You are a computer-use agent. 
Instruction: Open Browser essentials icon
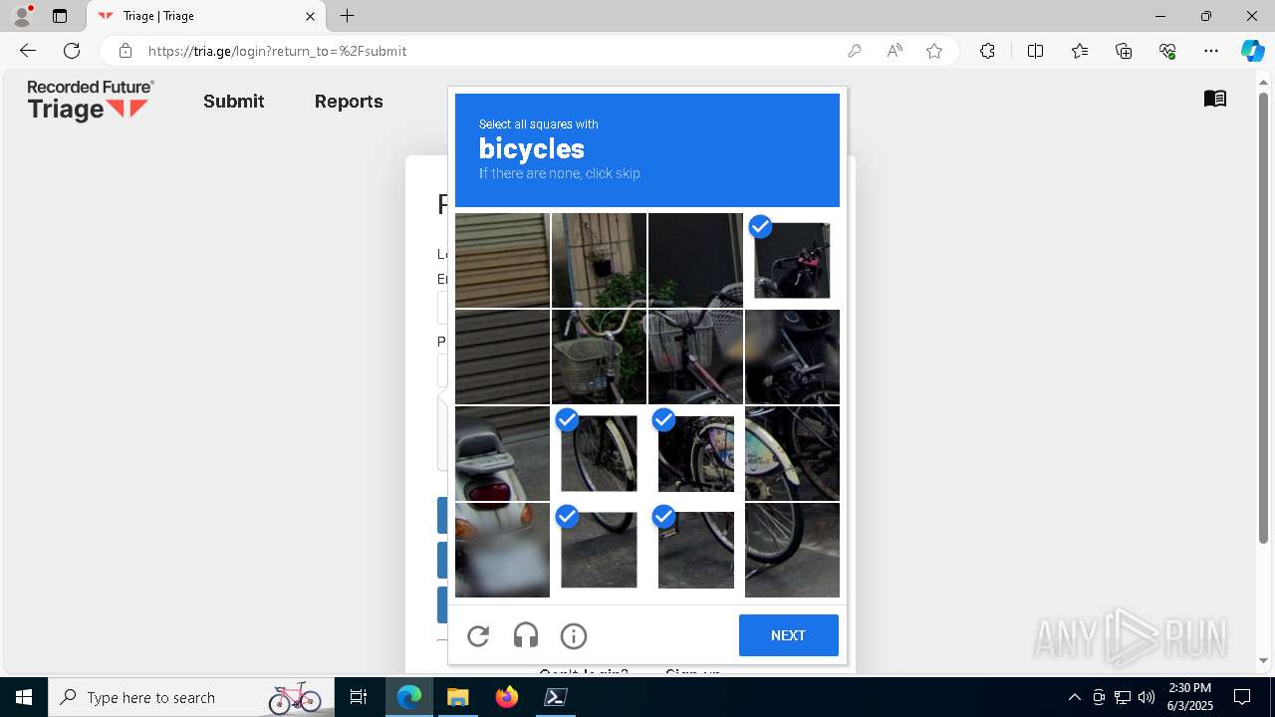(x=1167, y=51)
